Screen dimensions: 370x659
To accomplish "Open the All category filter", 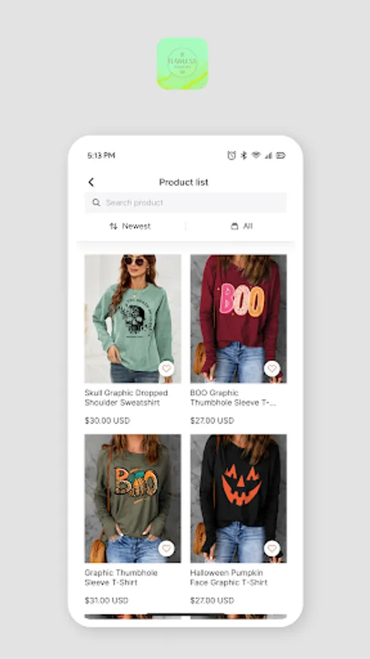I will [241, 226].
